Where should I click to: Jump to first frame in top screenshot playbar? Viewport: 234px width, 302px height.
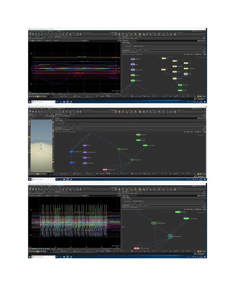[x=30, y=96]
